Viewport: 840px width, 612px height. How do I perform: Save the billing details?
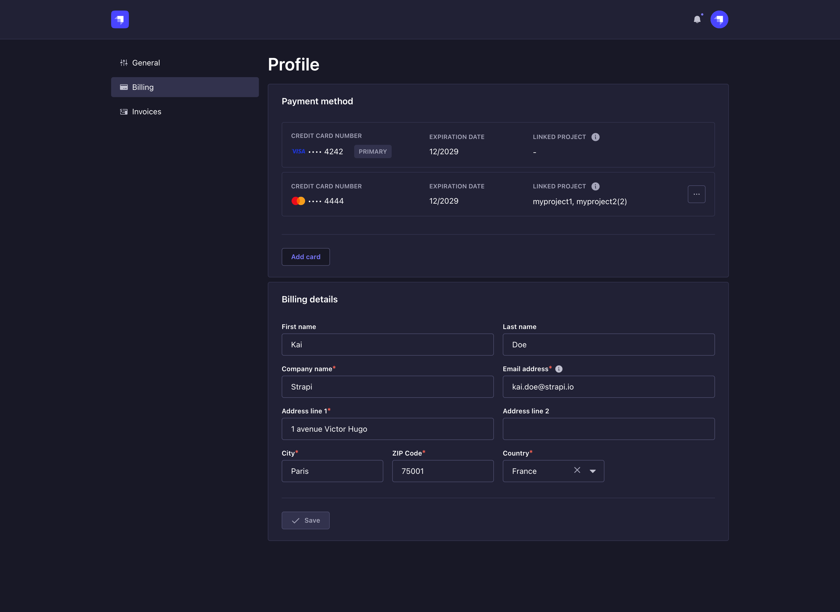[306, 520]
